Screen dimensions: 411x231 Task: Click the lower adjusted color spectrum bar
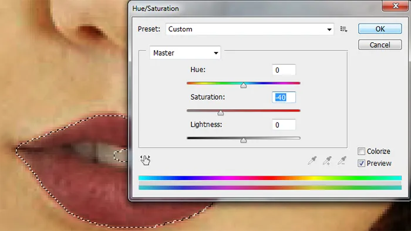click(x=270, y=188)
